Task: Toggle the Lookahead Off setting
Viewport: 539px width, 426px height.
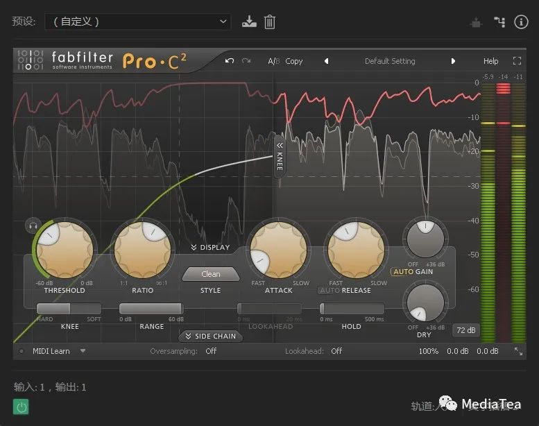Action: (x=336, y=351)
